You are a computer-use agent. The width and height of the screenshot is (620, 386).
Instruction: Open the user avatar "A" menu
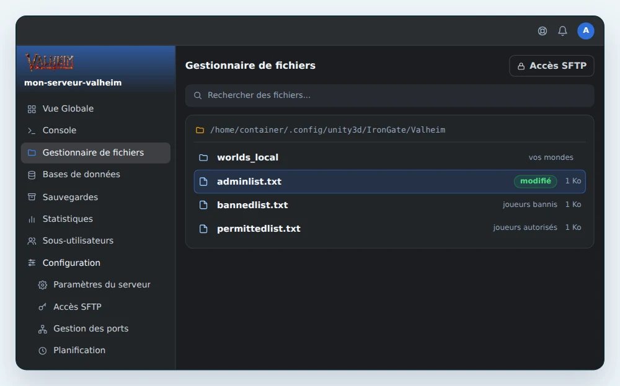tap(586, 31)
